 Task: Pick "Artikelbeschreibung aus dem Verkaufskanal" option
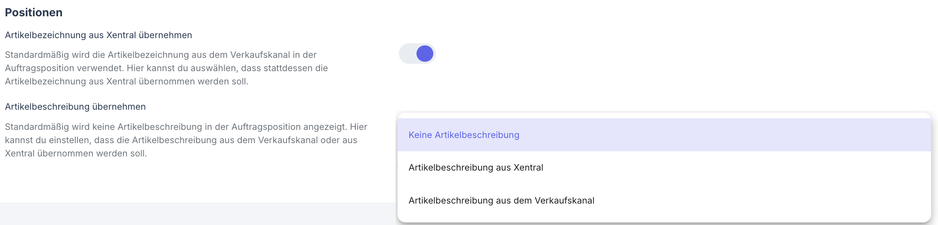pos(501,201)
